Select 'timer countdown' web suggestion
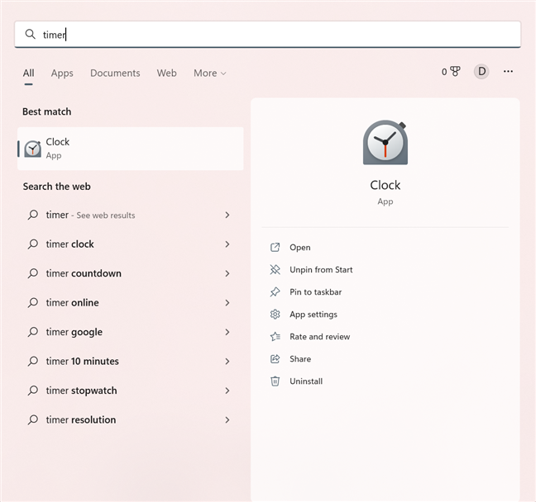Screen dimensions: 536x502 [x=131, y=273]
